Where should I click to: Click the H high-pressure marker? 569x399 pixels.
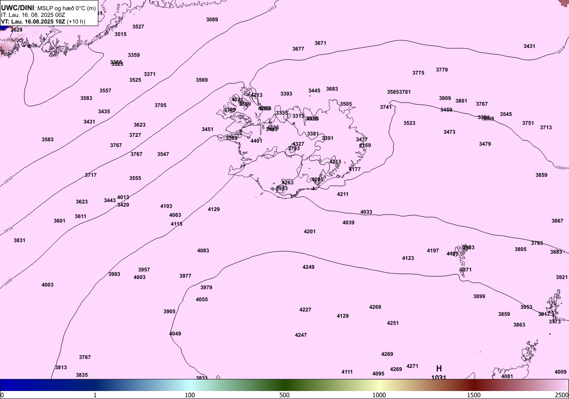pos(439,368)
